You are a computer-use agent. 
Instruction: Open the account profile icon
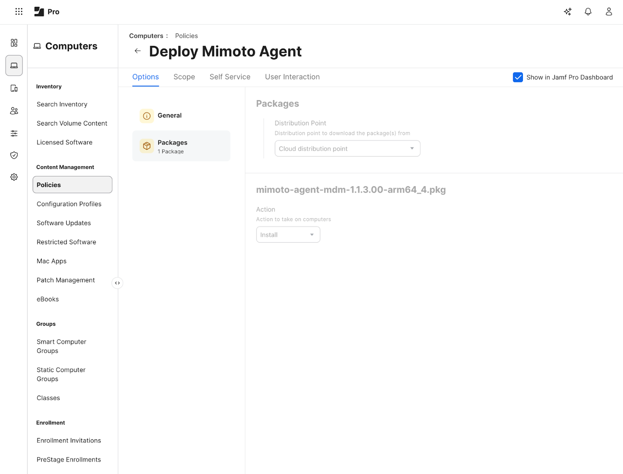click(609, 12)
